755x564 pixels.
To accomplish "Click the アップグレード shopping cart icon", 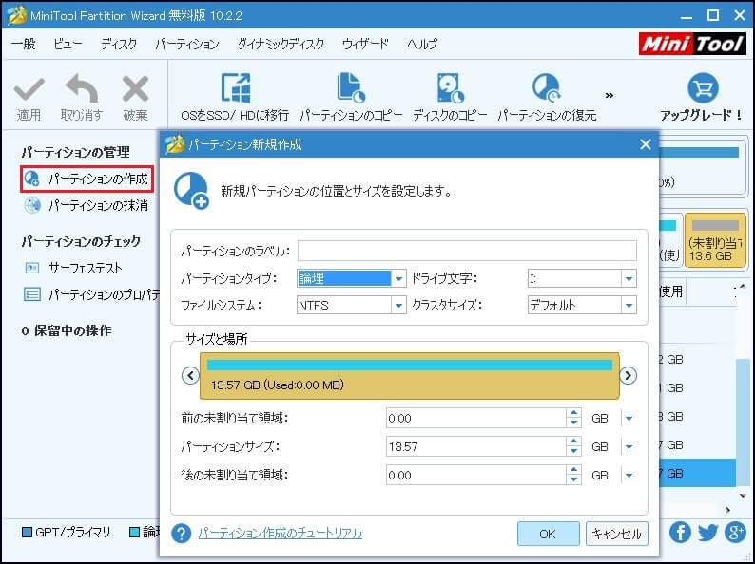I will tap(703, 88).
